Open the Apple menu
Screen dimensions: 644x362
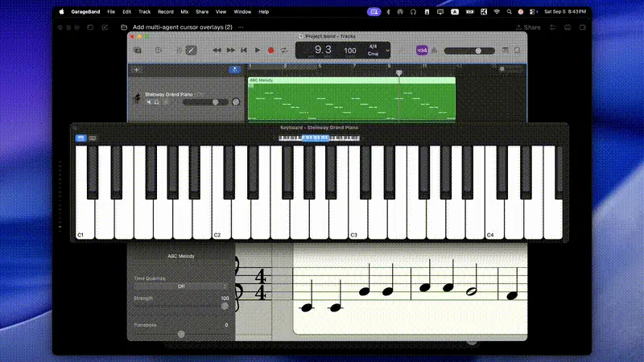coord(62,12)
